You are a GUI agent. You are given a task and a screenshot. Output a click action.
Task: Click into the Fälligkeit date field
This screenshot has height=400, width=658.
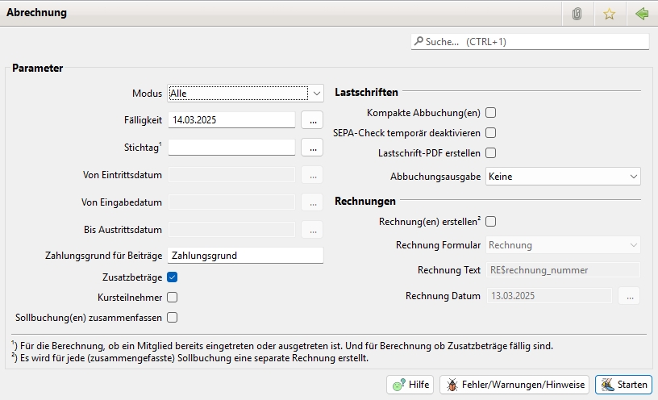coord(231,120)
